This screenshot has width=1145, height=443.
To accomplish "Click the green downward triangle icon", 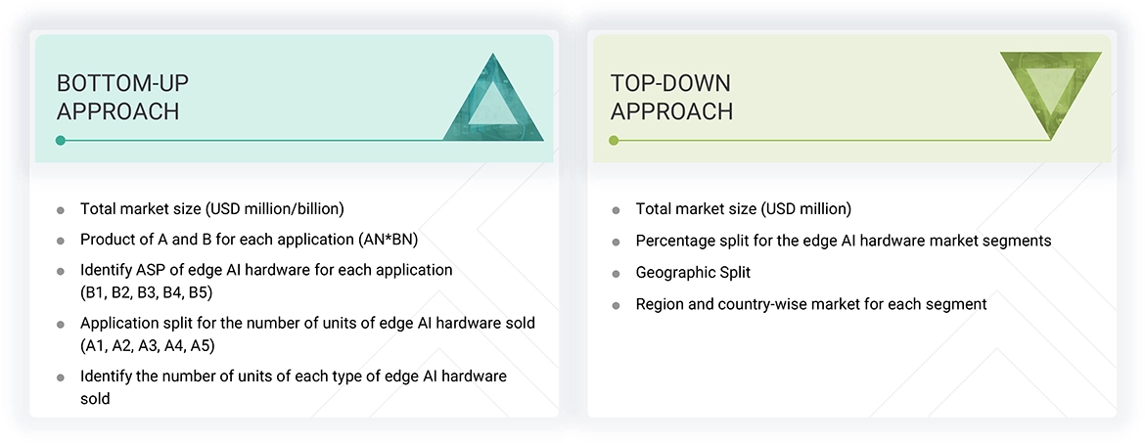I will pyautogui.click(x=1050, y=90).
